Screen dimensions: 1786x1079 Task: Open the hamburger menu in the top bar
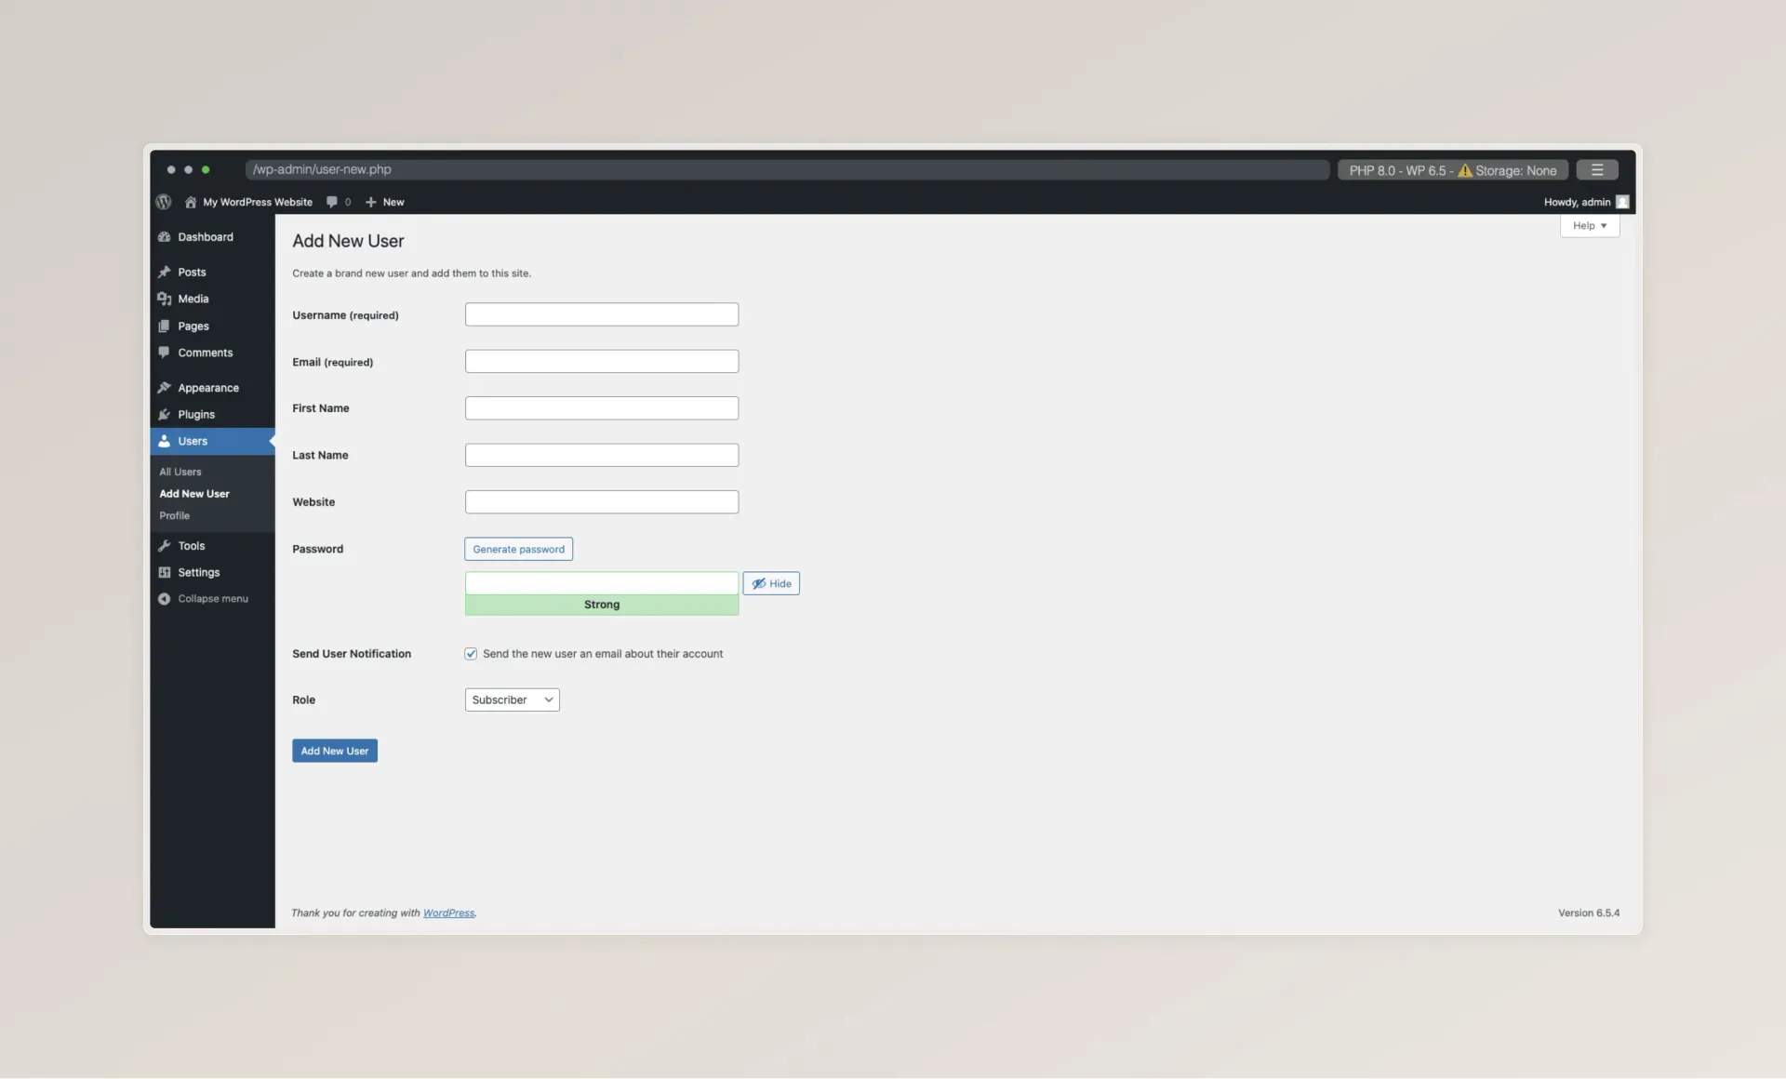point(1596,170)
